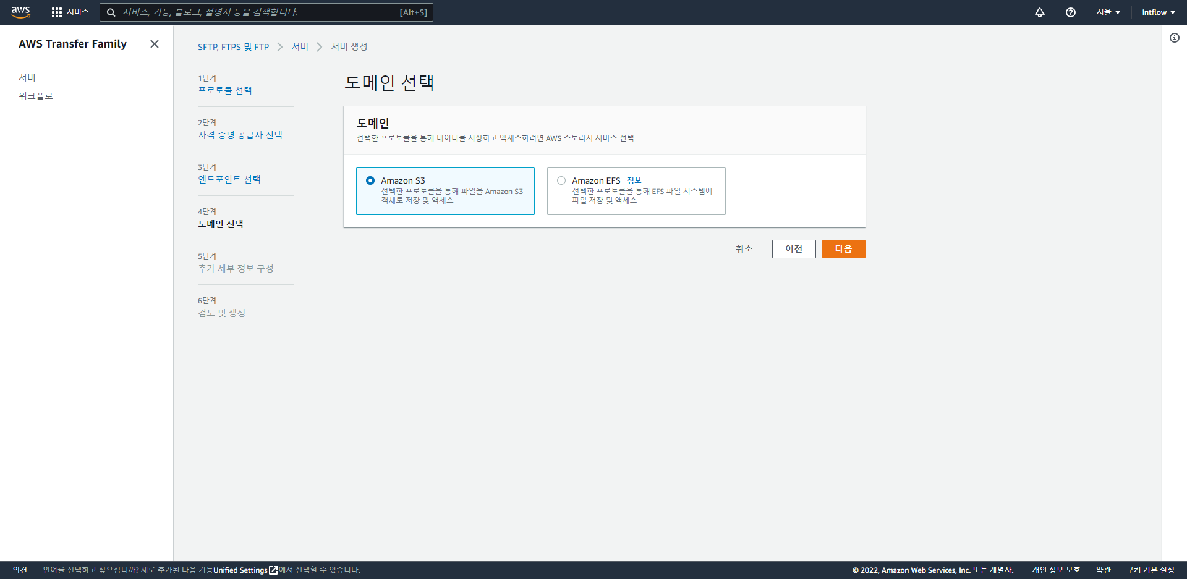The width and height of the screenshot is (1187, 579).
Task: Click step 6 검토 및 생성 text
Action: tap(221, 313)
